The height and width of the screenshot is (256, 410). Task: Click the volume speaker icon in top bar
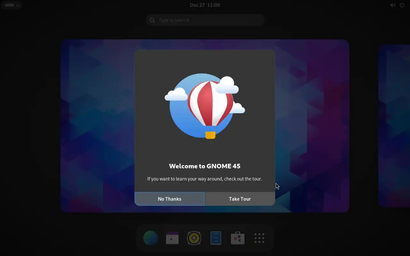[393, 5]
